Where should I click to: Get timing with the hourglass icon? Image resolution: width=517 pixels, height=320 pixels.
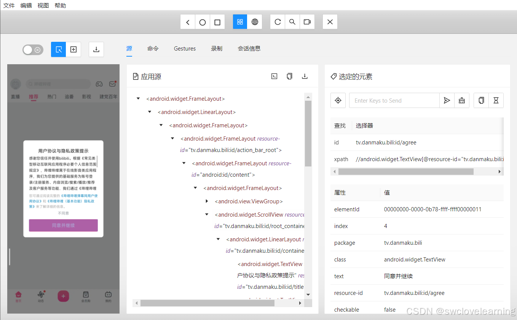click(496, 100)
